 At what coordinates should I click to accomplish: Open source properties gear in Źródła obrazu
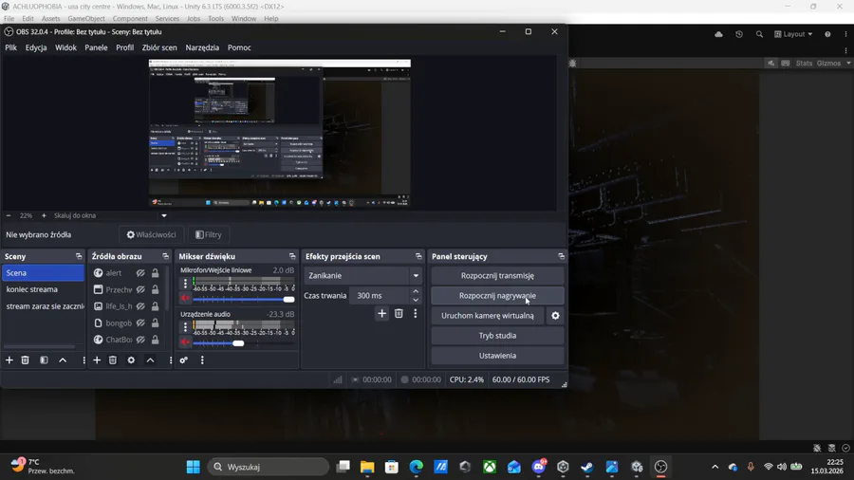131,360
